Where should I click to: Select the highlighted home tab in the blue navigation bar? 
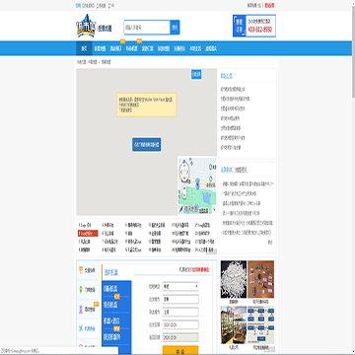84,48
